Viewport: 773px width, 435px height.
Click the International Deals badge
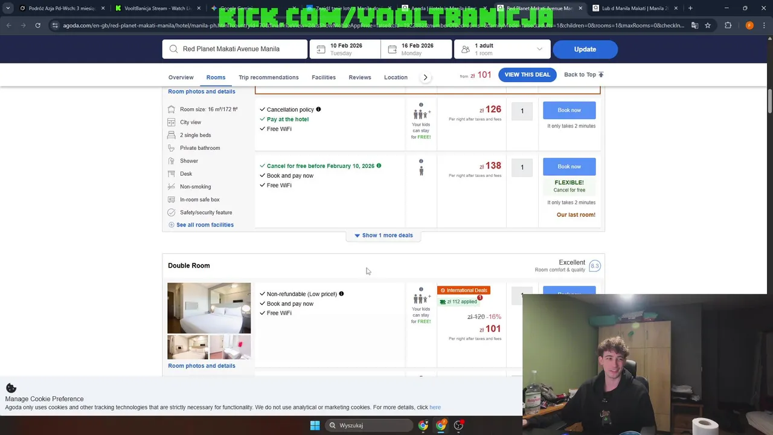point(464,290)
